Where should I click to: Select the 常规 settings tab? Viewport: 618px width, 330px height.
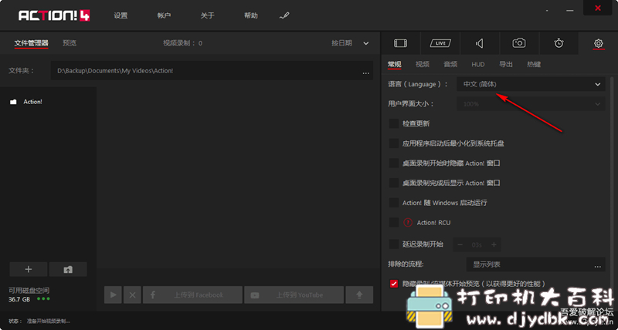click(394, 65)
